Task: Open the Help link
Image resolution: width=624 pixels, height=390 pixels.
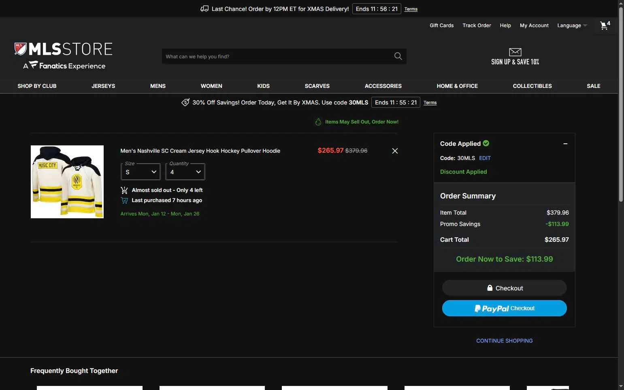Action: [x=505, y=26]
